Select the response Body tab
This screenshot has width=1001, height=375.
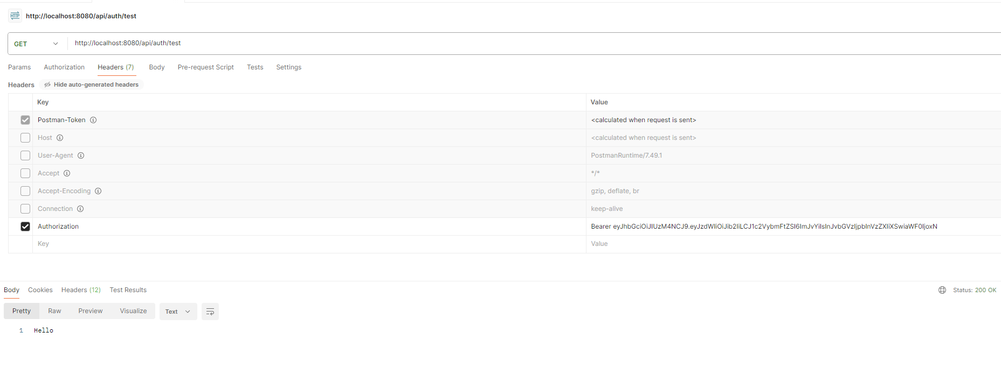[x=12, y=290]
